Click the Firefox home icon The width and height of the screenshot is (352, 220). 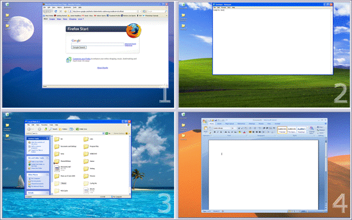[65, 11]
